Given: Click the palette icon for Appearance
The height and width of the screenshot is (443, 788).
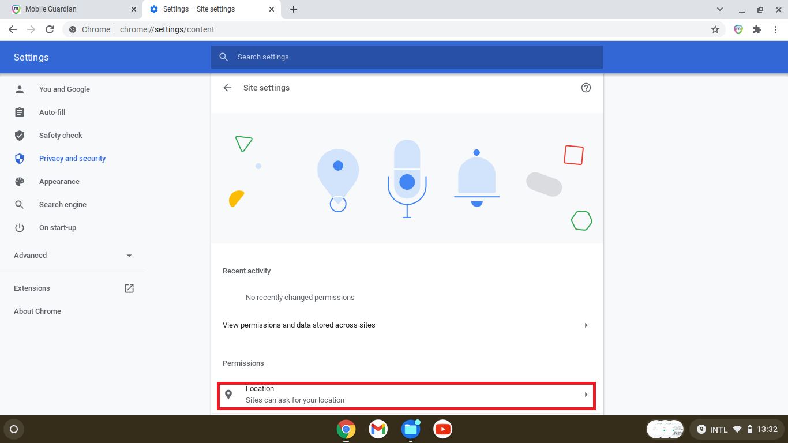Looking at the screenshot, I should point(20,182).
